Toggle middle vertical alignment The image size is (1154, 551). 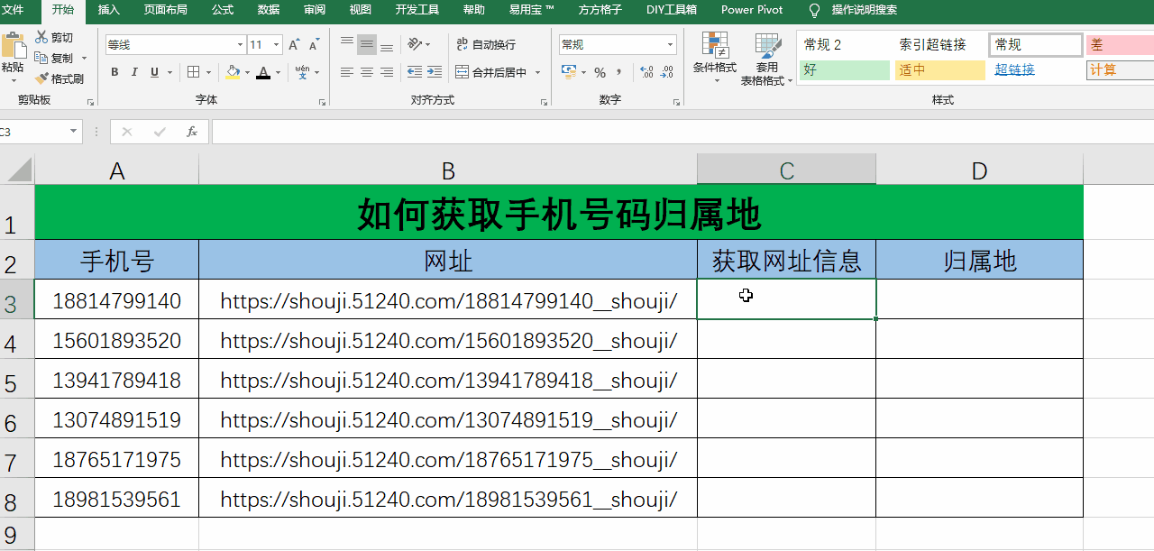[x=366, y=43]
